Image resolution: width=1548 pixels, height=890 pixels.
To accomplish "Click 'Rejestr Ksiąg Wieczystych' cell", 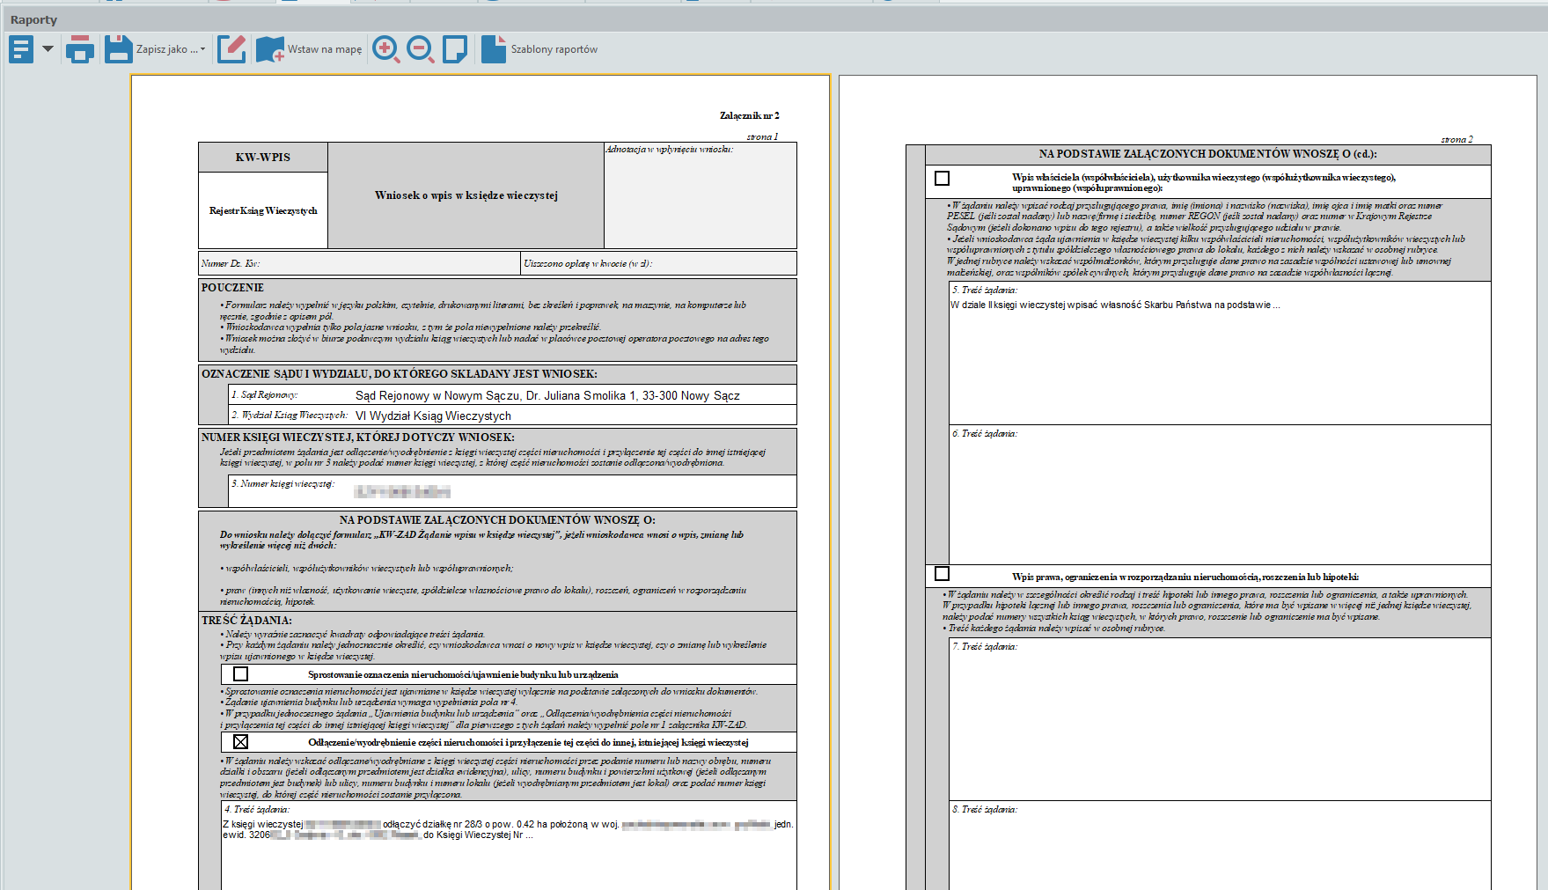I will click(263, 210).
